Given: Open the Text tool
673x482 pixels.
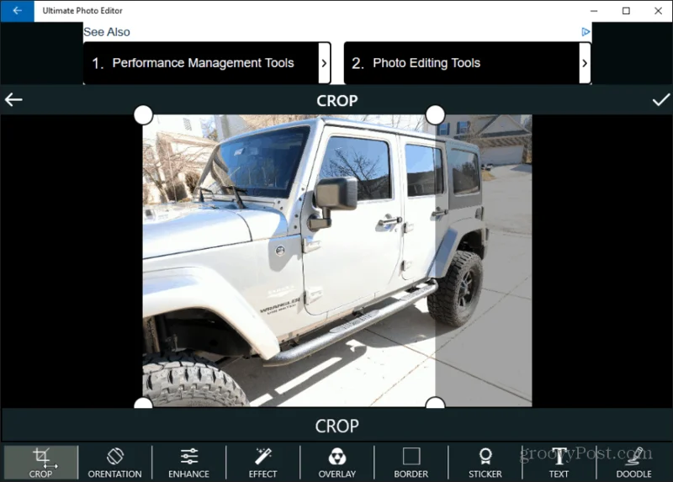Looking at the screenshot, I should pyautogui.click(x=559, y=463).
